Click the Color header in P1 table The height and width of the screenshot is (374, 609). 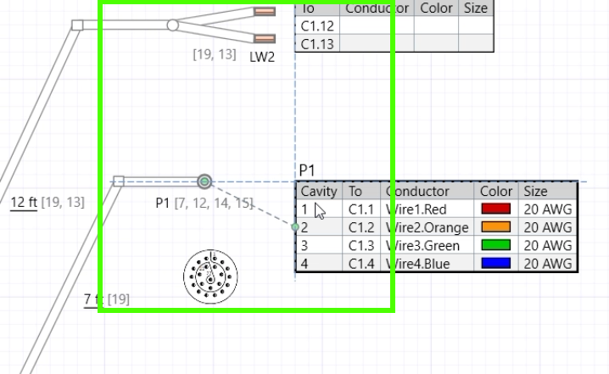[x=496, y=191]
